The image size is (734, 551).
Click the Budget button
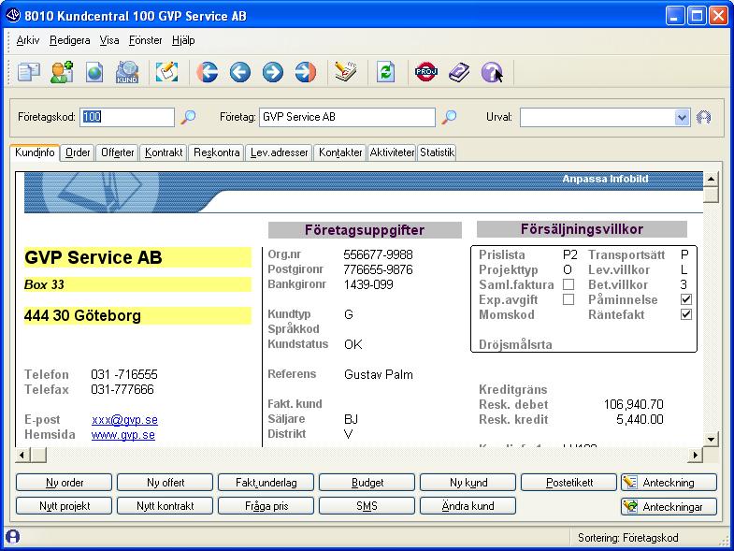coord(367,482)
